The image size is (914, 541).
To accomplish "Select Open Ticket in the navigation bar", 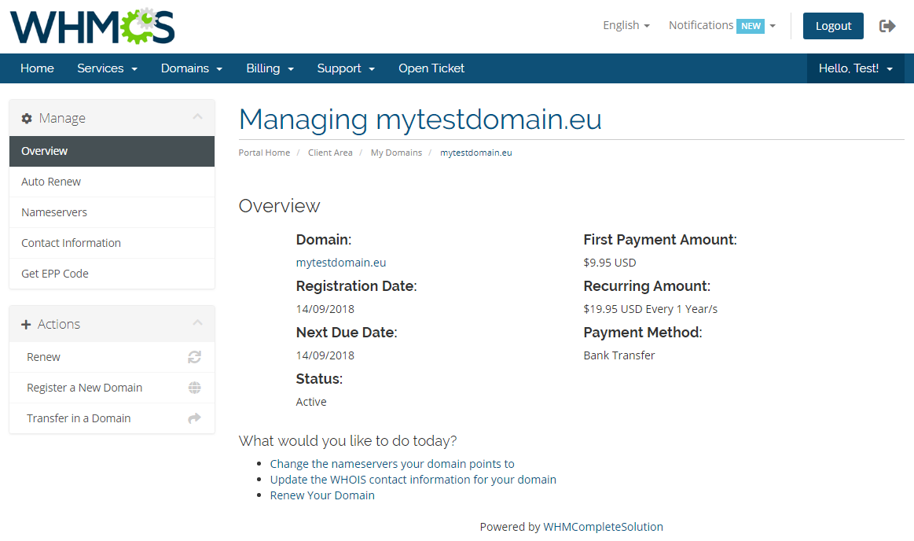I will tap(431, 68).
